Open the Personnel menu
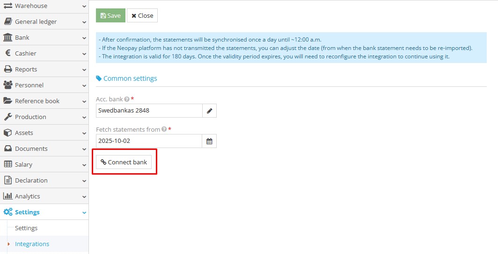 coord(29,85)
